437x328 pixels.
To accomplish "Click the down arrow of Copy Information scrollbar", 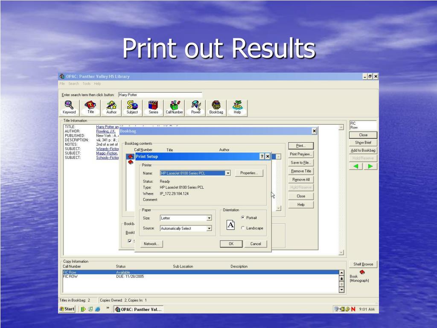I will coord(342,290).
